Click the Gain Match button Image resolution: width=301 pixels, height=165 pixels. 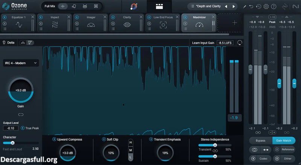pos(284,140)
